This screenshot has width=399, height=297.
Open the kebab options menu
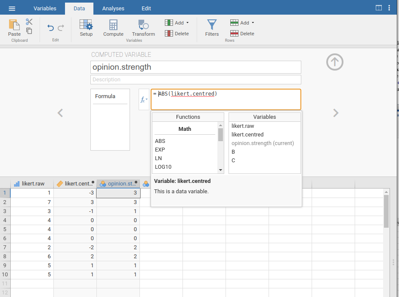(x=389, y=8)
